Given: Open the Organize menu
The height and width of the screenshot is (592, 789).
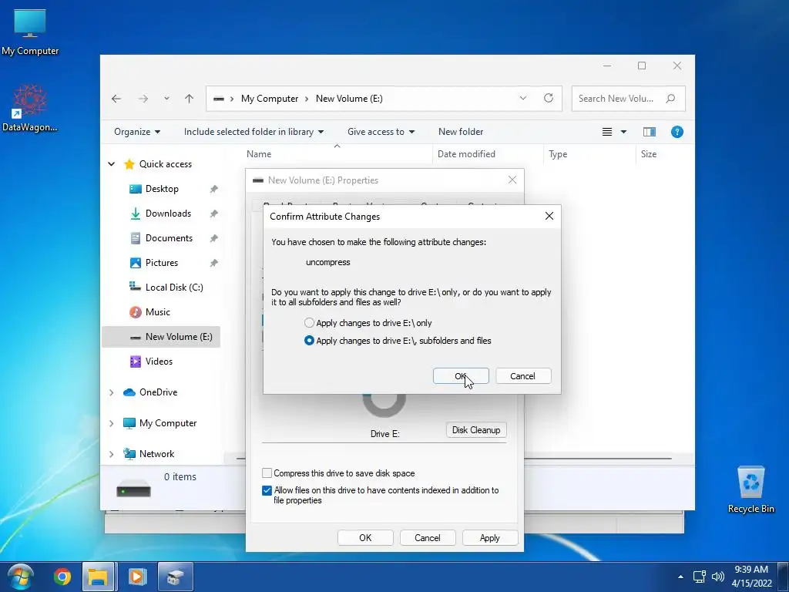Looking at the screenshot, I should click(137, 132).
